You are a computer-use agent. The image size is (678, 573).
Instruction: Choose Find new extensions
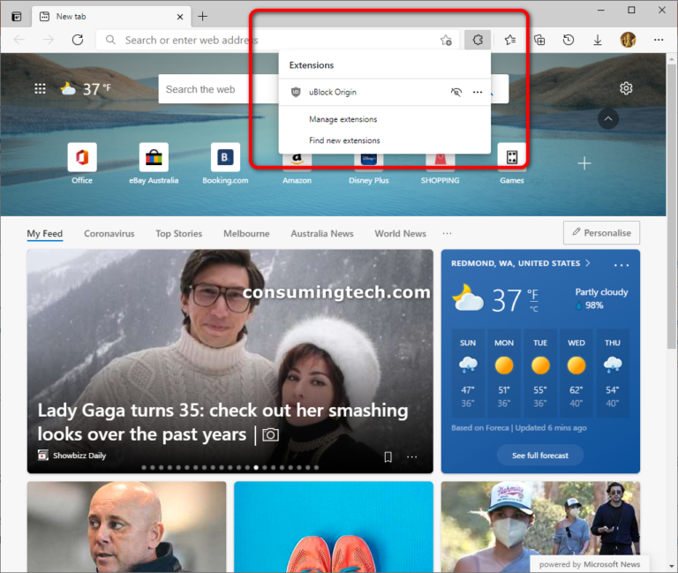click(x=344, y=140)
